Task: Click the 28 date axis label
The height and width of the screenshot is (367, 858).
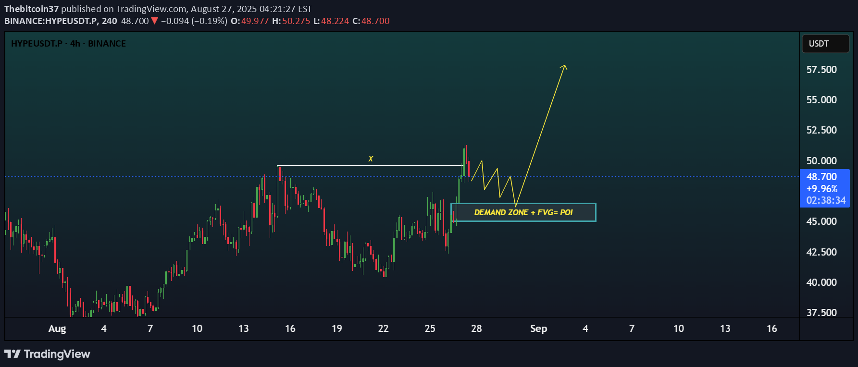Action: coord(476,329)
